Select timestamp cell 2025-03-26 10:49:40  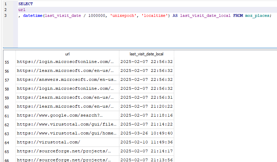tap(146, 133)
